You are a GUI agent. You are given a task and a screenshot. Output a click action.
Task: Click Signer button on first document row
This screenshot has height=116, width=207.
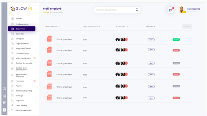tap(151, 40)
